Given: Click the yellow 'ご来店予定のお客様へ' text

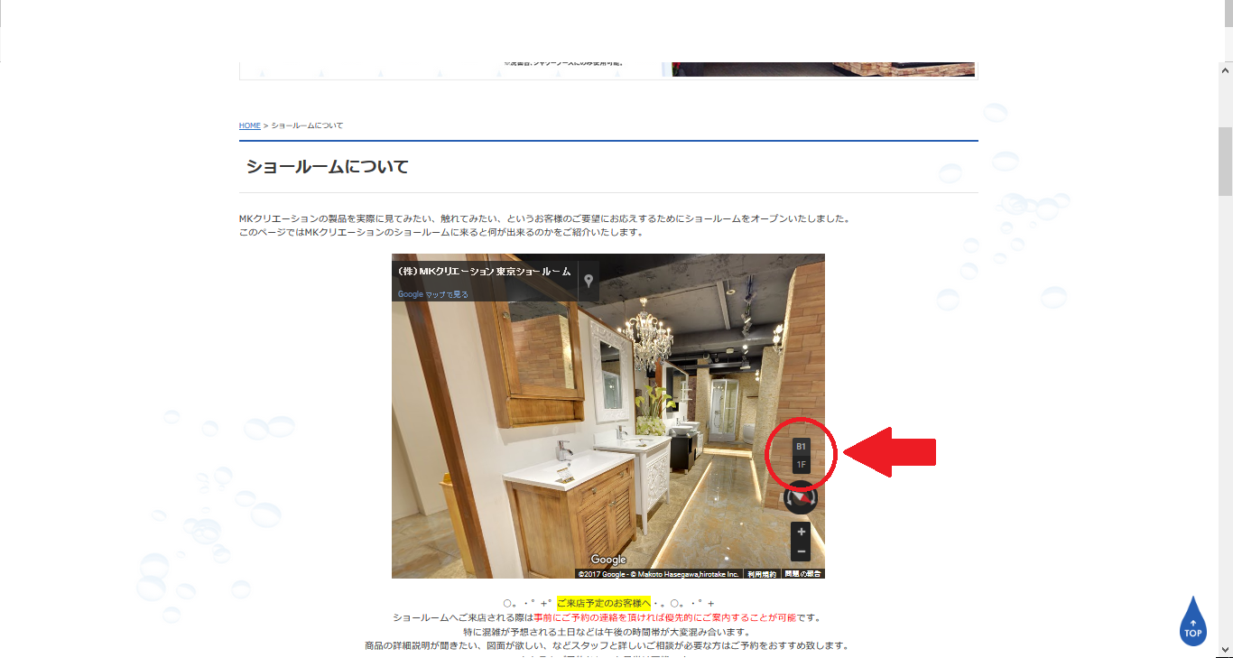Looking at the screenshot, I should pos(604,603).
